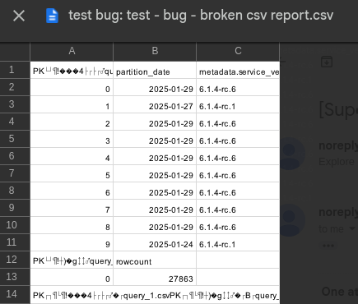Select the cell with date 2025-01-27

click(x=155, y=104)
